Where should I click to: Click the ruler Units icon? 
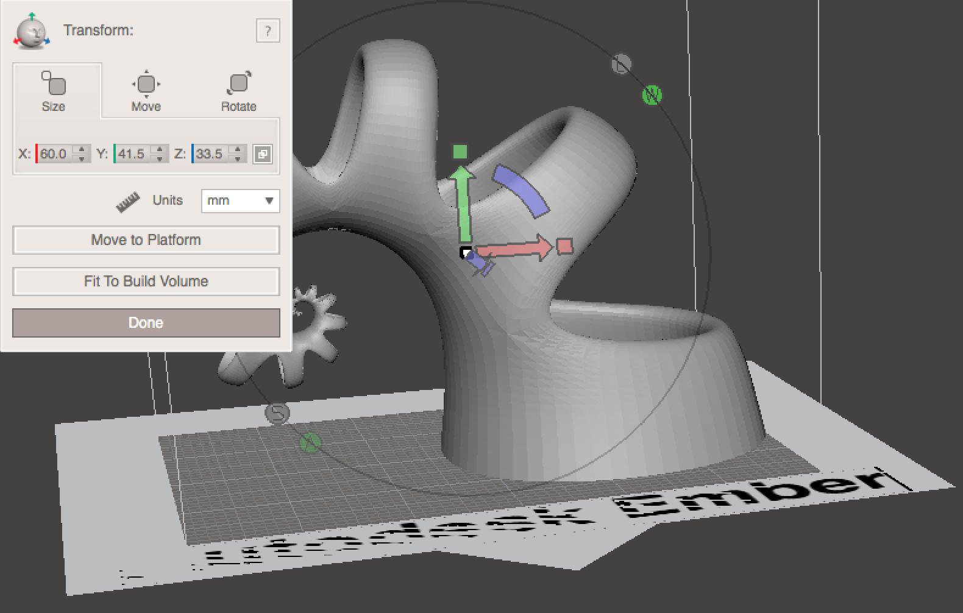click(128, 202)
